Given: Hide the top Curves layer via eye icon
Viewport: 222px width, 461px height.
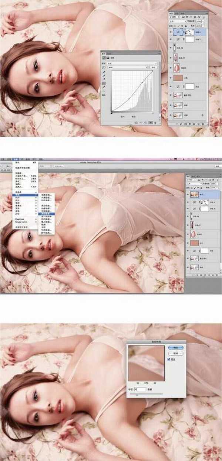Looking at the screenshot, I should point(169,33).
